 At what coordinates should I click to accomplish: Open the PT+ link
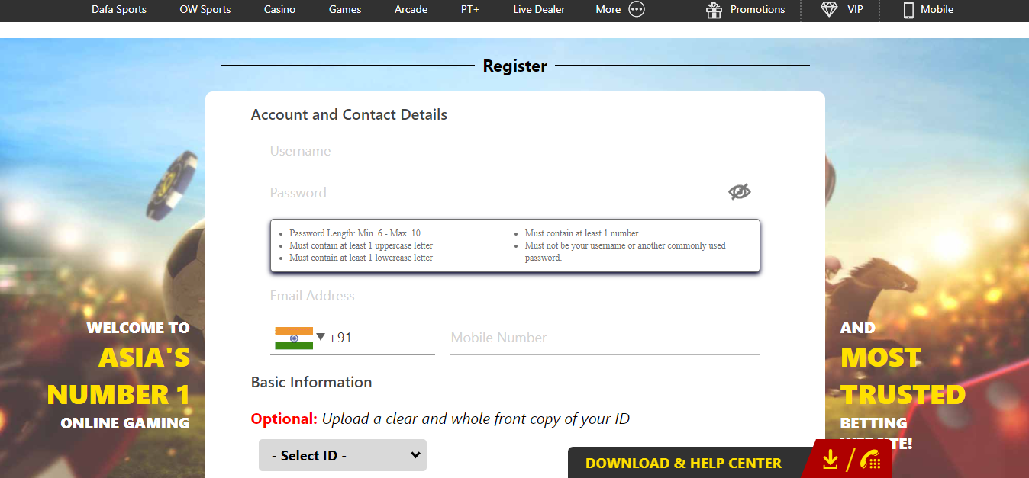click(470, 10)
